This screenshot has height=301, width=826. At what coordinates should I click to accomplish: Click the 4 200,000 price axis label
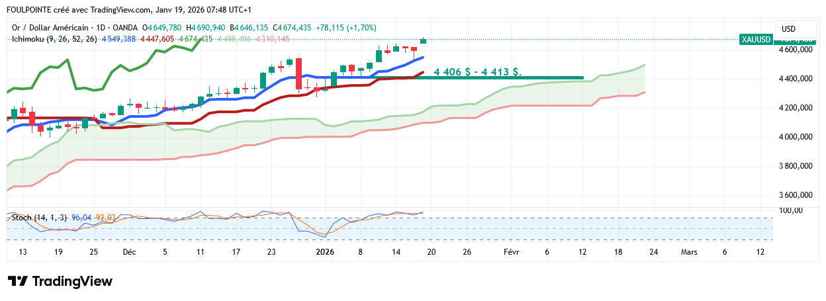pyautogui.click(x=796, y=108)
